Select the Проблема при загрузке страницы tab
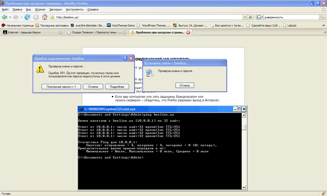This screenshot has height=196, width=327. click(x=160, y=32)
